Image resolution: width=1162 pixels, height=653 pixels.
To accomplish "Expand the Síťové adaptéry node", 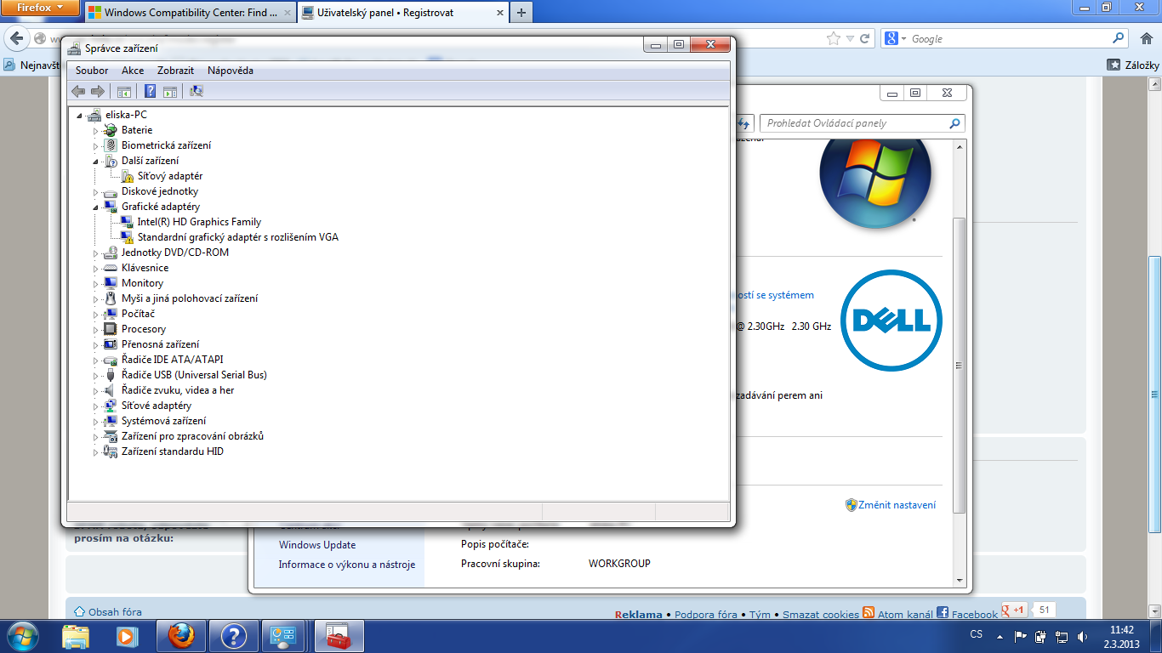I will click(x=96, y=406).
